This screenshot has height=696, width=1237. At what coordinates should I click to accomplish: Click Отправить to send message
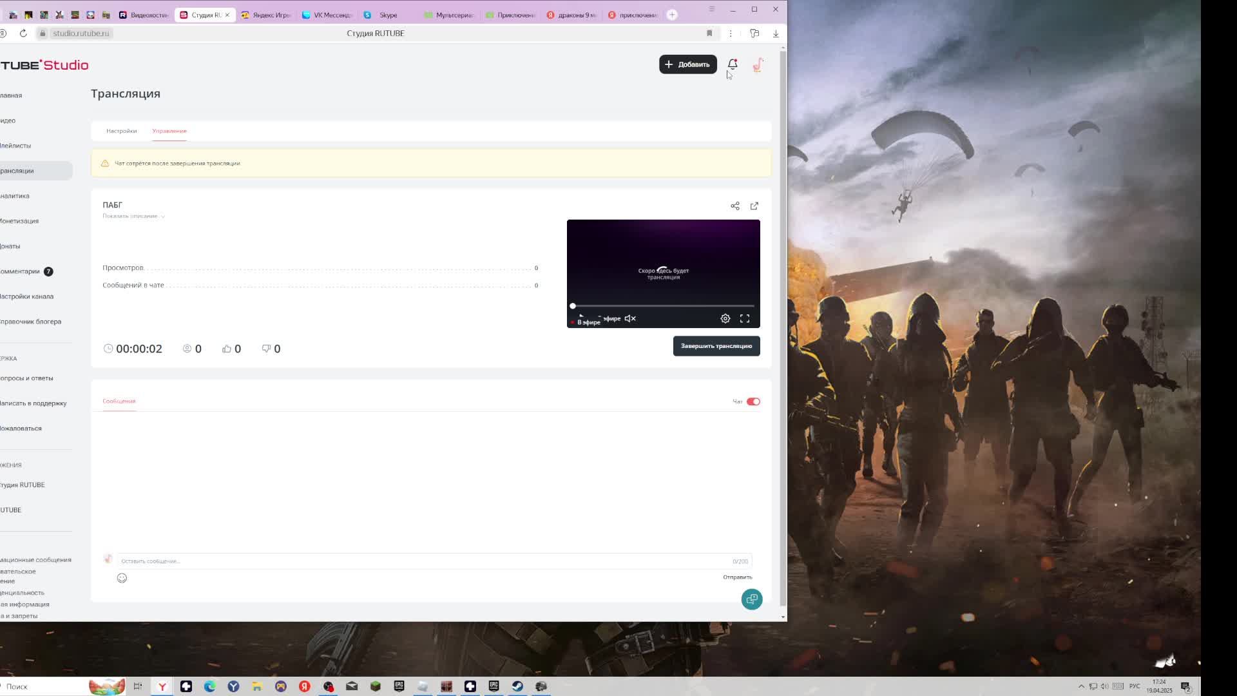click(737, 577)
